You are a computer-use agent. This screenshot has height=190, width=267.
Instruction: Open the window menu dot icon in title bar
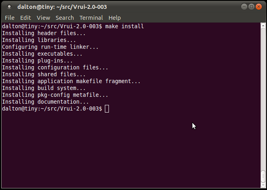click(x=9, y=7)
